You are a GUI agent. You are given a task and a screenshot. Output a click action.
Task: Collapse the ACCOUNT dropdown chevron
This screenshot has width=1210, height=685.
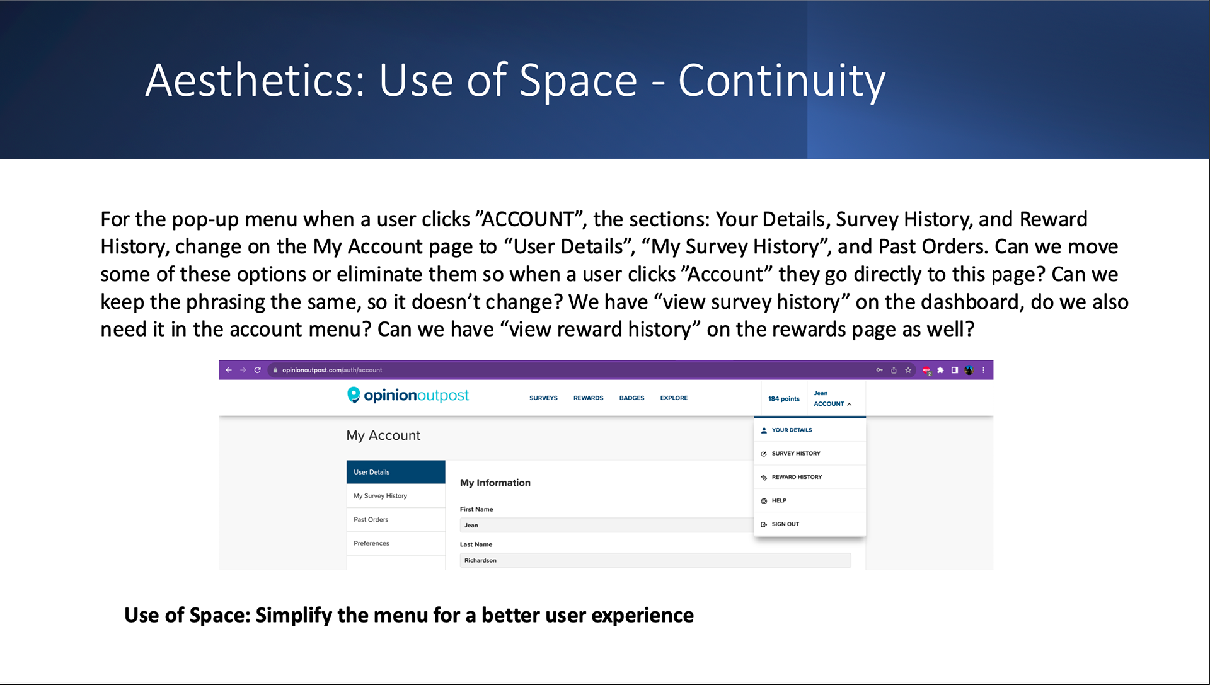coord(850,404)
